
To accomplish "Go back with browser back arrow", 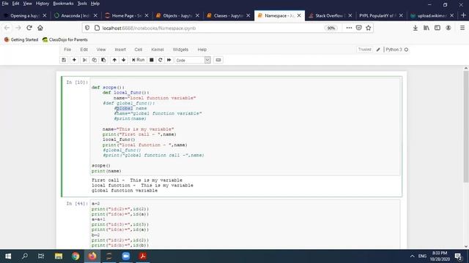I will coord(7,28).
